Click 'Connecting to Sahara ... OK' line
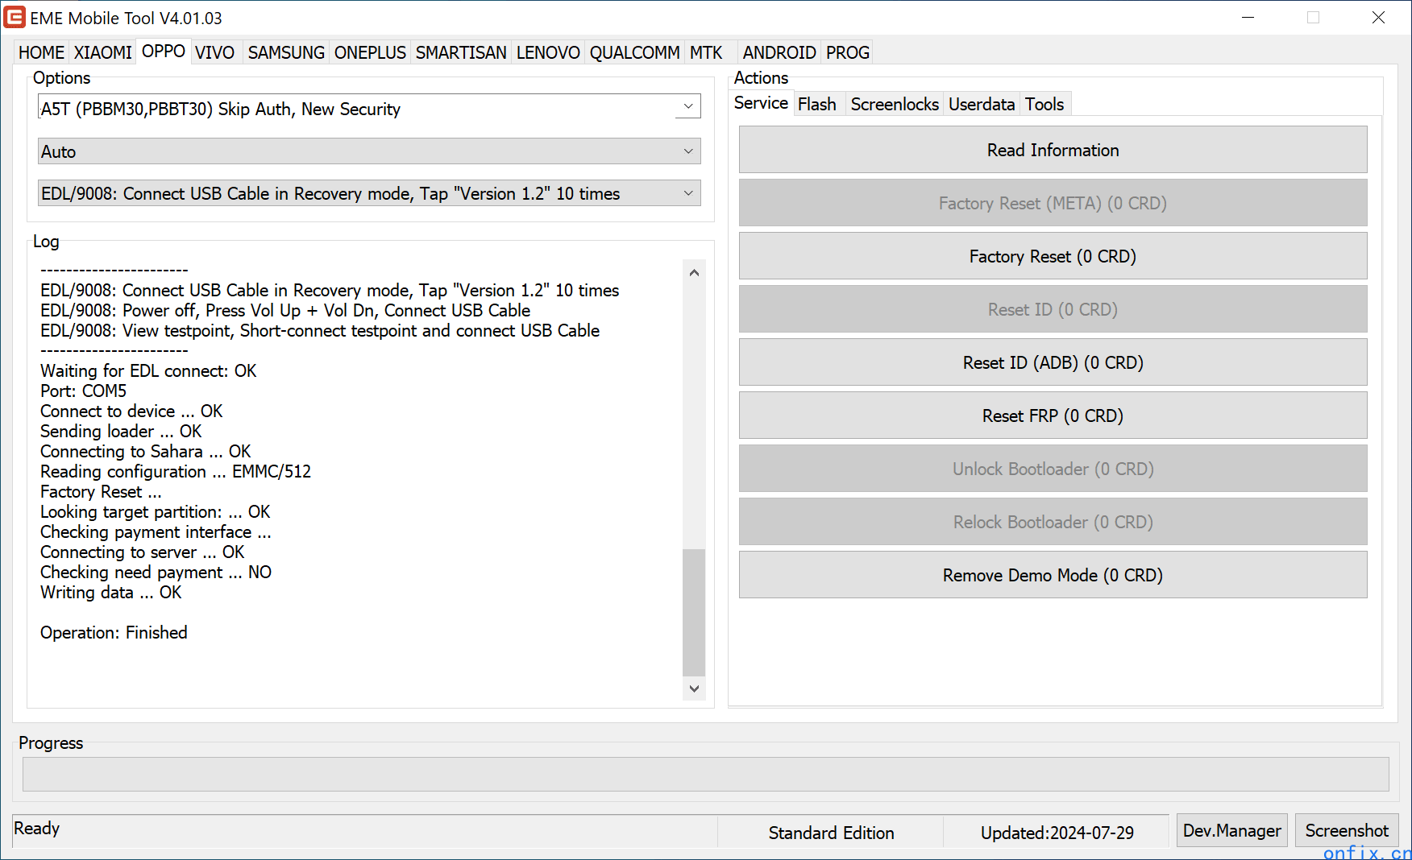 pyautogui.click(x=145, y=451)
